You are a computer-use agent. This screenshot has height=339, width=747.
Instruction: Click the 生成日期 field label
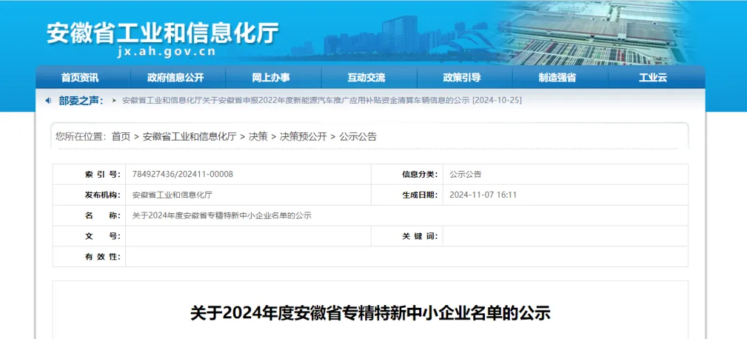click(x=420, y=195)
